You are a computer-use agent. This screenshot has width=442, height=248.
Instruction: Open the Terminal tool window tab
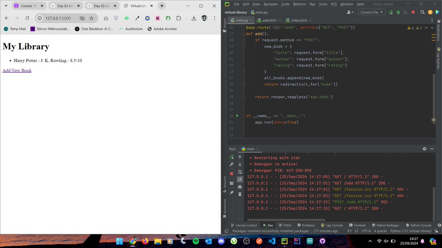point(357,225)
